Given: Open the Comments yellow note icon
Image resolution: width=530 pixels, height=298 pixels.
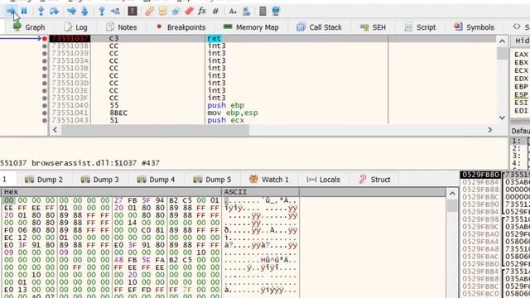Looking at the screenshot, I should [x=162, y=11].
